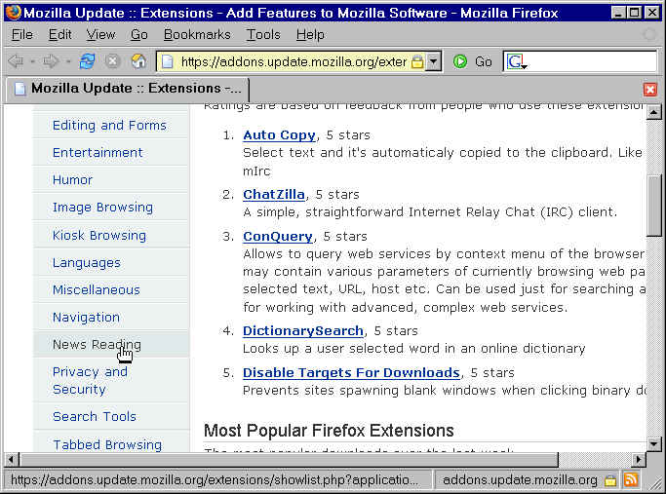Click the horizontal scrollbar right arrow
The height and width of the screenshot is (494, 666).
[638, 459]
